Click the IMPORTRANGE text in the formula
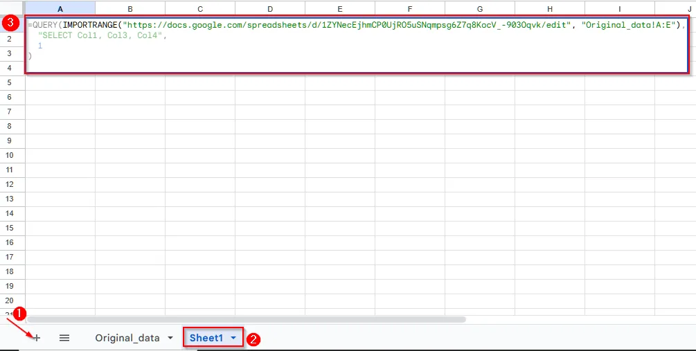Image resolution: width=696 pixels, height=351 pixels. (x=89, y=25)
